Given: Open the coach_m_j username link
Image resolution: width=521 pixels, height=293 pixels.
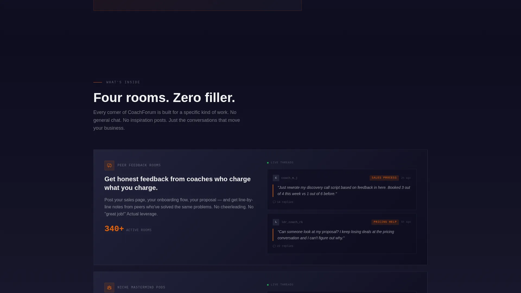Looking at the screenshot, I should click(x=289, y=178).
